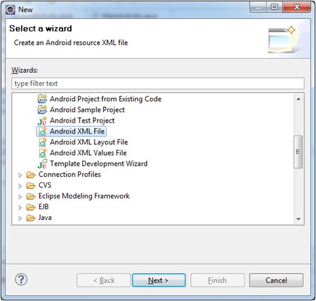
Task: Click the Eclipse icon in title bar
Action: click(x=10, y=9)
